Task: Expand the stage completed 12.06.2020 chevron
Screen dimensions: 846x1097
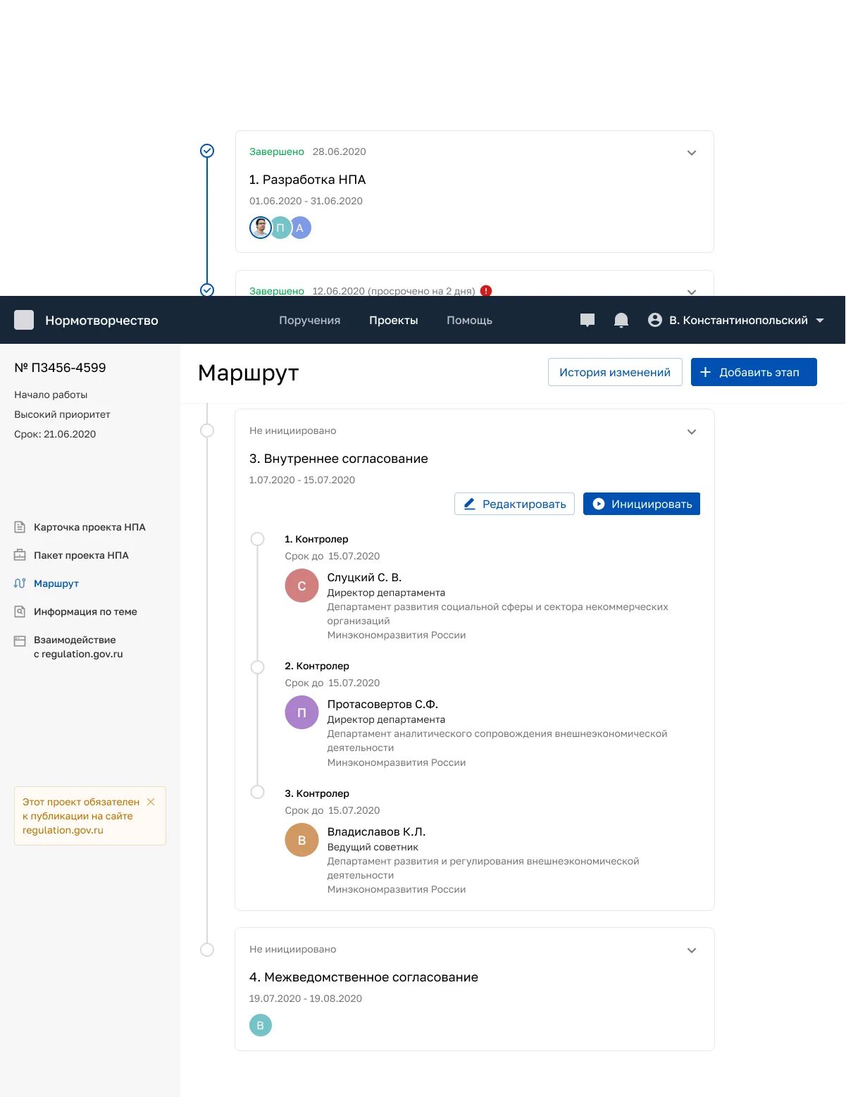Action: [x=692, y=291]
